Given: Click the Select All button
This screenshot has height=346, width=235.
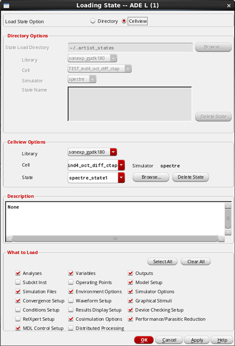Looking at the screenshot, I should click(162, 262).
